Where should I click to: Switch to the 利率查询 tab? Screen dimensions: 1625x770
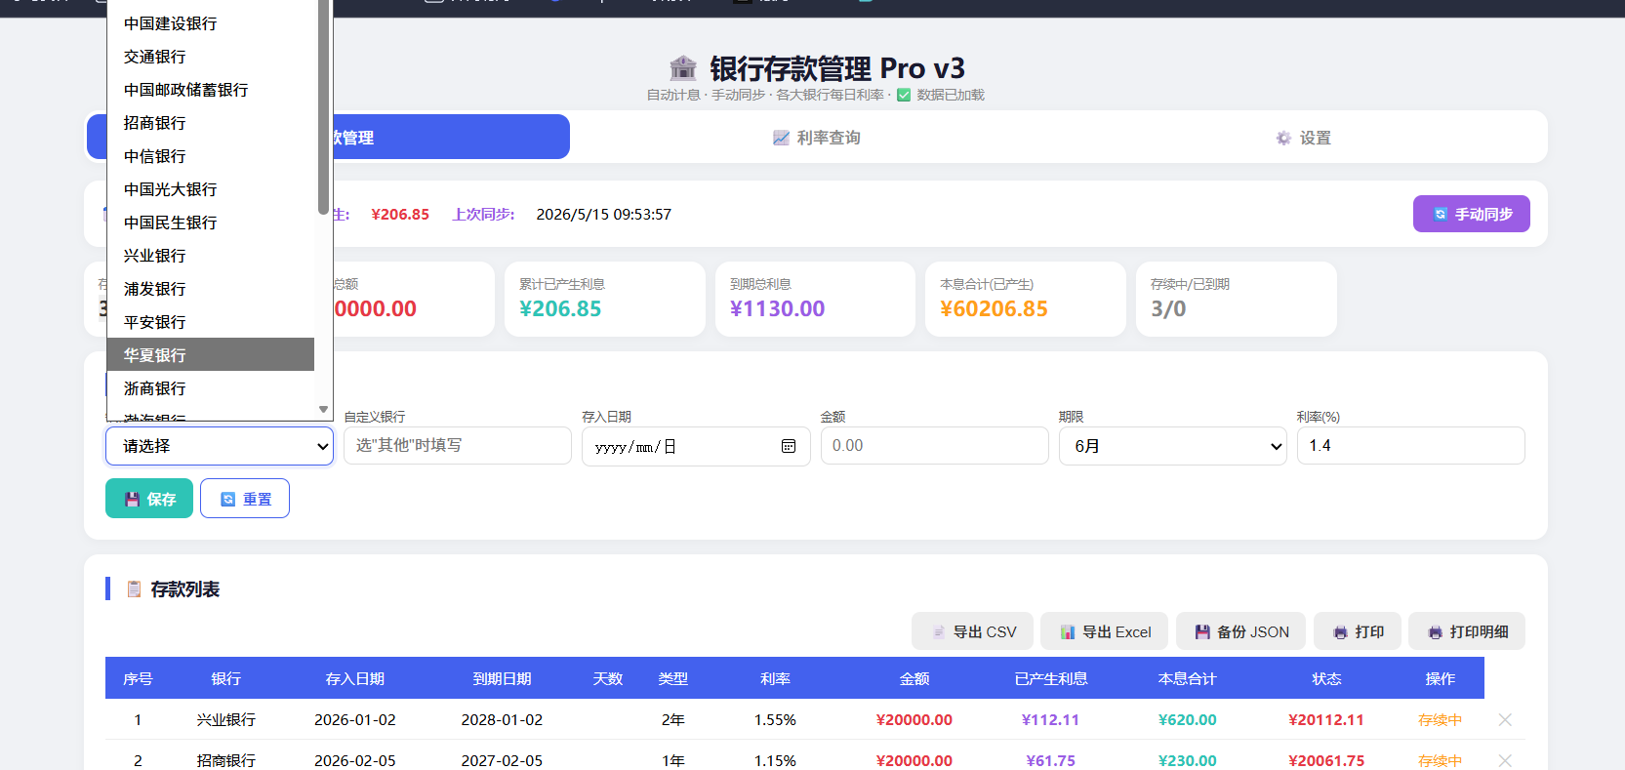[x=816, y=138]
